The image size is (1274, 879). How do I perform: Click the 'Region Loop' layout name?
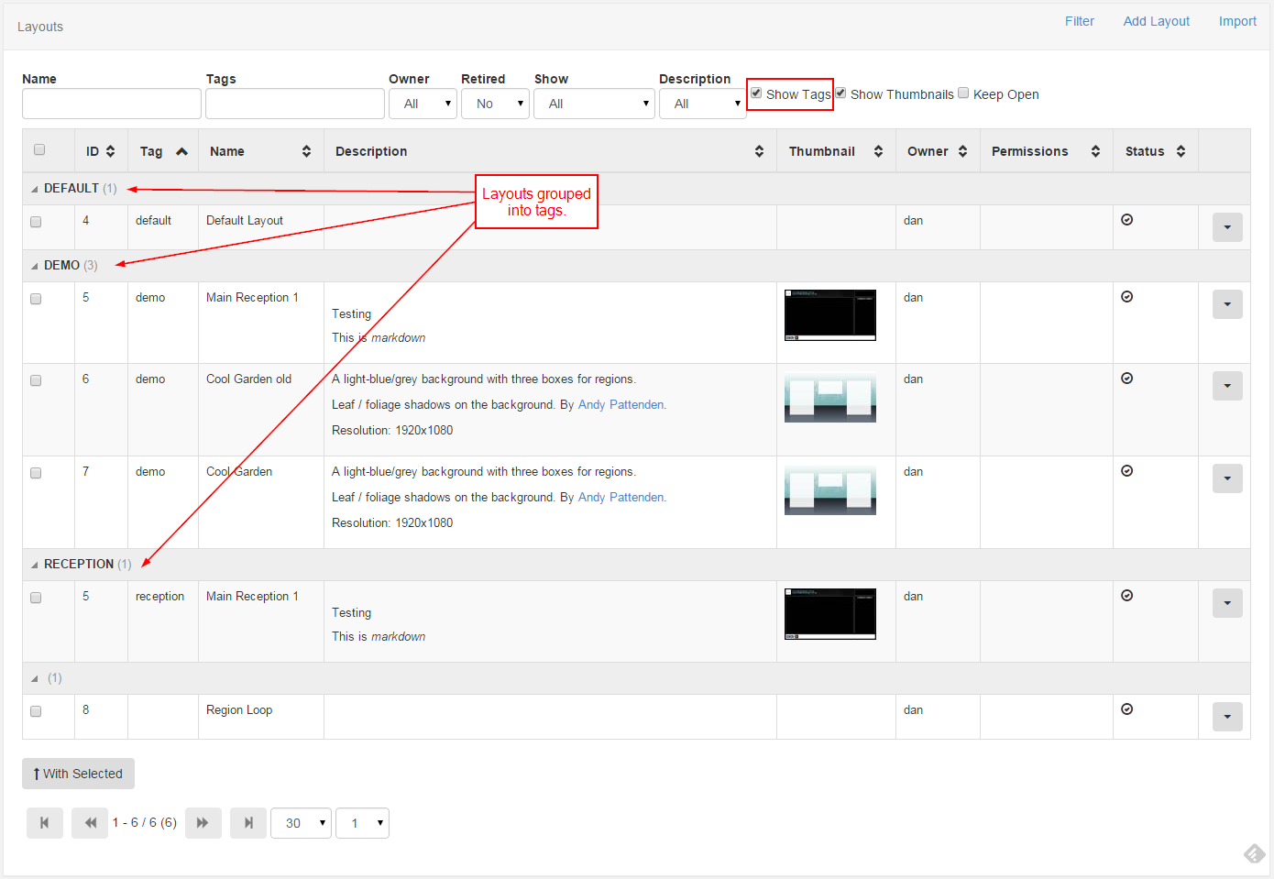(x=239, y=709)
